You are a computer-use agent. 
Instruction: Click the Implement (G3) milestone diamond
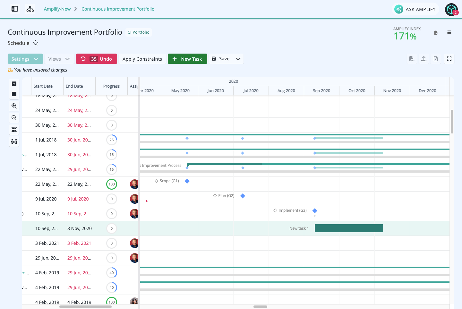tap(315, 211)
